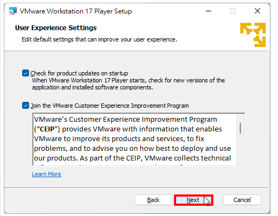Click the 'Check for product updates on startup' label
Viewport: 278px width, 216px height.
pos(79,73)
